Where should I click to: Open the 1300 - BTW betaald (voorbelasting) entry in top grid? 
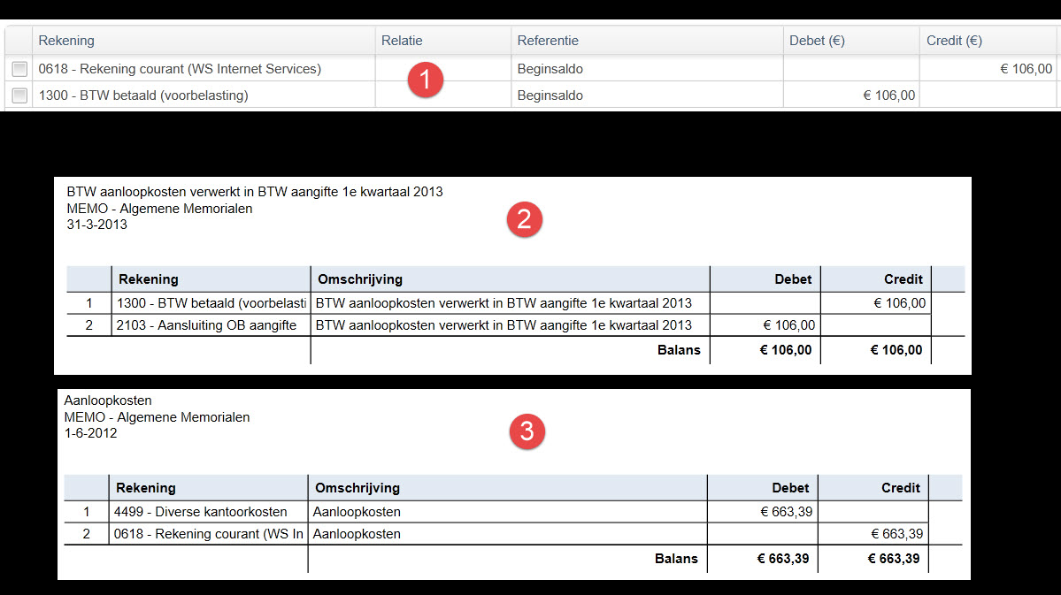point(143,95)
